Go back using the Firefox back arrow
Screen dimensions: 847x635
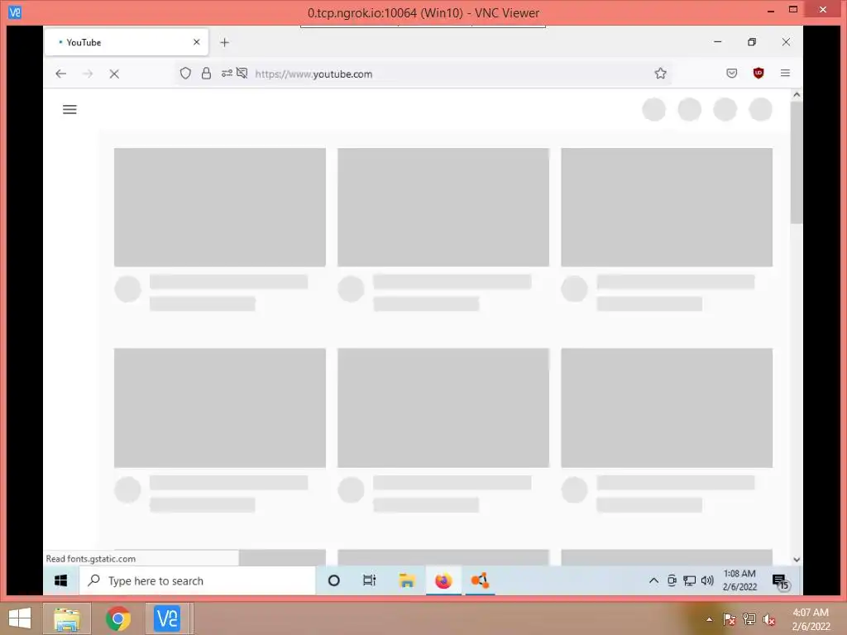point(60,74)
